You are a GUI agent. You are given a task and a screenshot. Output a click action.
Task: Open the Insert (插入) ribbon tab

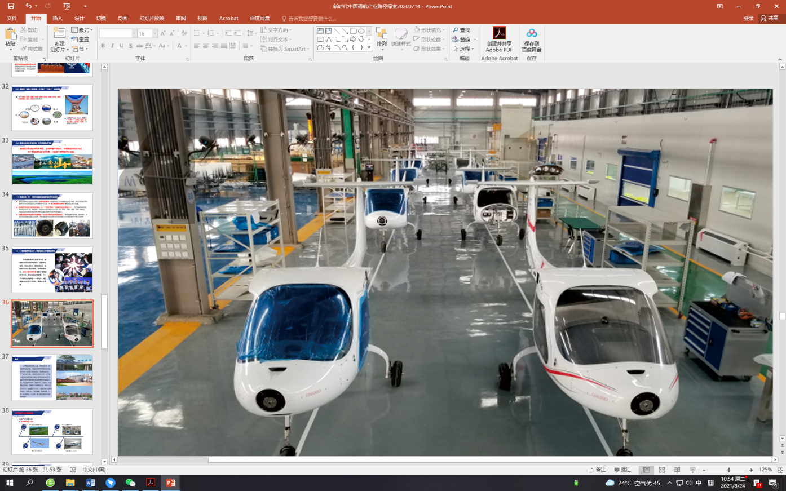click(58, 18)
